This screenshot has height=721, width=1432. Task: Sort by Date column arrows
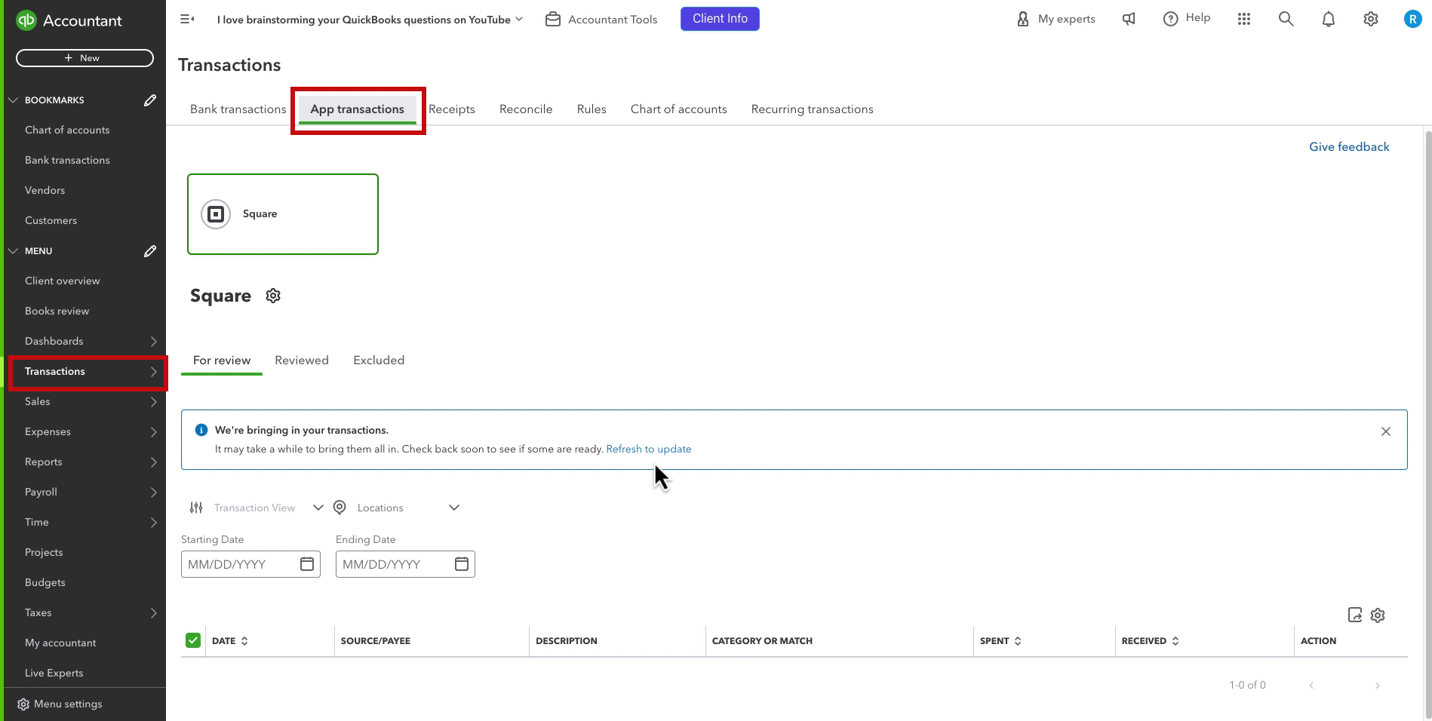tap(244, 641)
